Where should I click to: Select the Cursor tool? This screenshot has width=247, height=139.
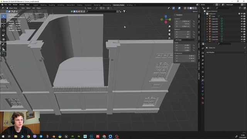tap(3, 21)
